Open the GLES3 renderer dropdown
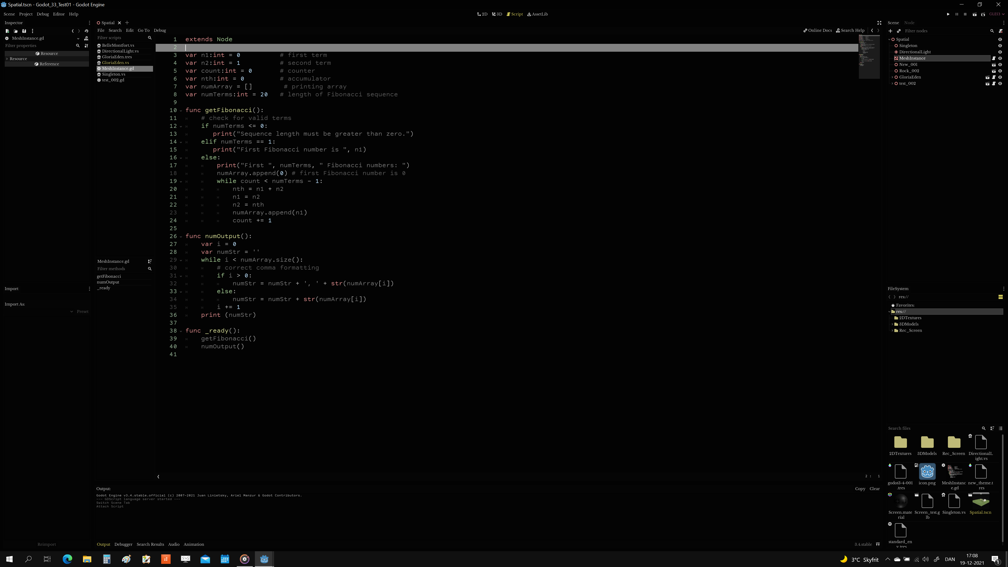Screen dimensions: 1008x567 point(997,14)
